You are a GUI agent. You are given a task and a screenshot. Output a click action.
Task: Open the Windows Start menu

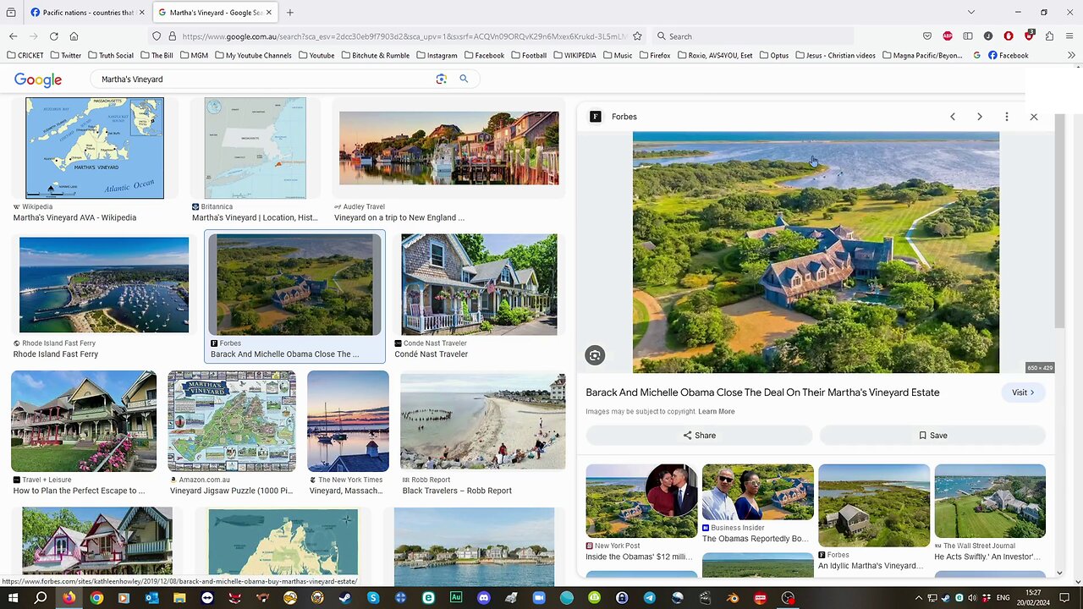[x=13, y=598]
